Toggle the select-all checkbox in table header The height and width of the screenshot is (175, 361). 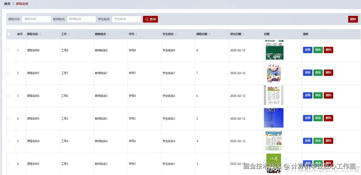pyautogui.click(x=9, y=34)
